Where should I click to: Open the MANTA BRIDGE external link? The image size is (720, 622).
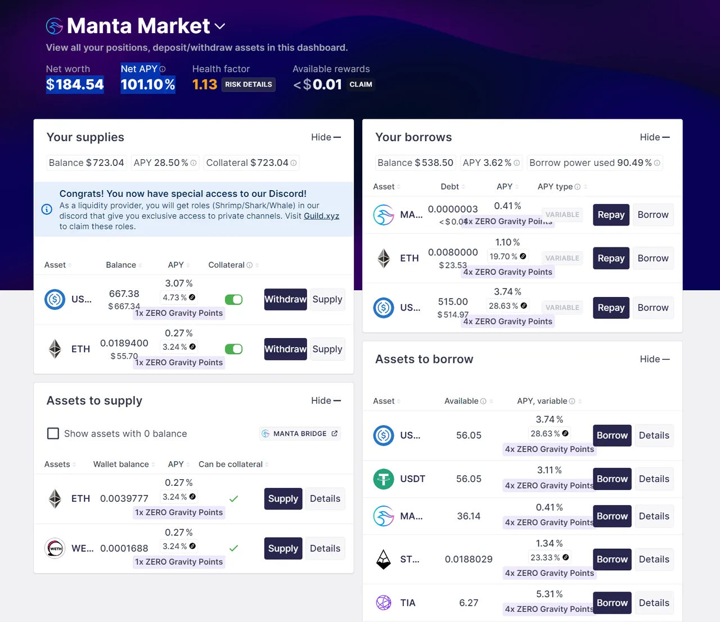pos(300,434)
